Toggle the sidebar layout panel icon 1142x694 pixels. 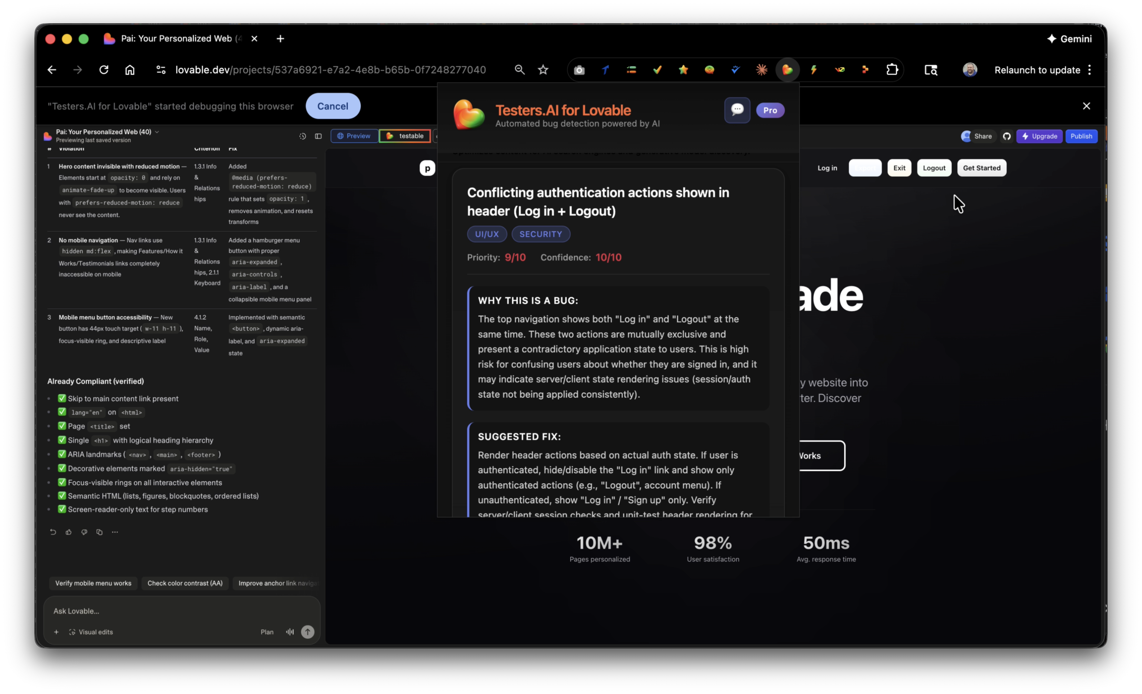coord(318,136)
